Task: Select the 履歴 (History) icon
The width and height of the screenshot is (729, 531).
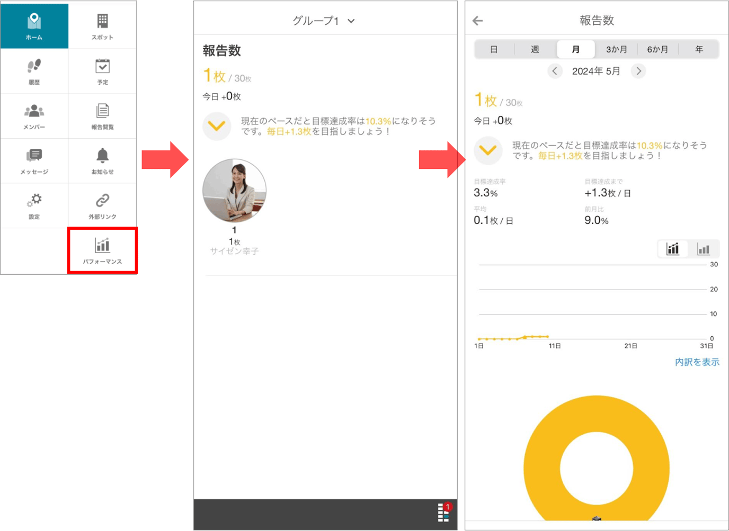Action: coord(34,71)
